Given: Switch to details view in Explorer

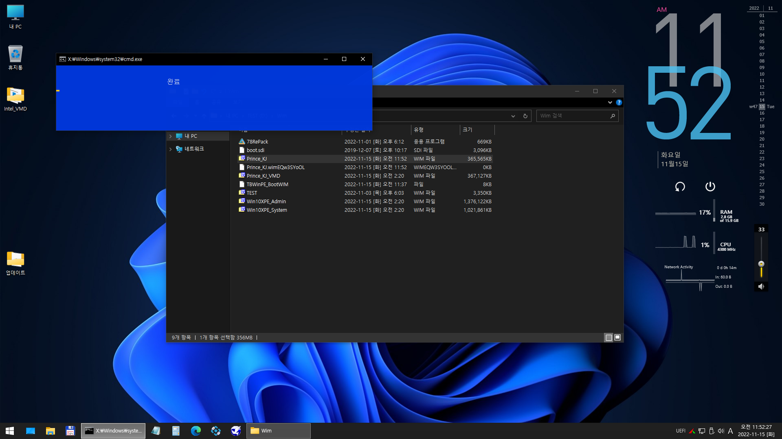Looking at the screenshot, I should click(608, 338).
